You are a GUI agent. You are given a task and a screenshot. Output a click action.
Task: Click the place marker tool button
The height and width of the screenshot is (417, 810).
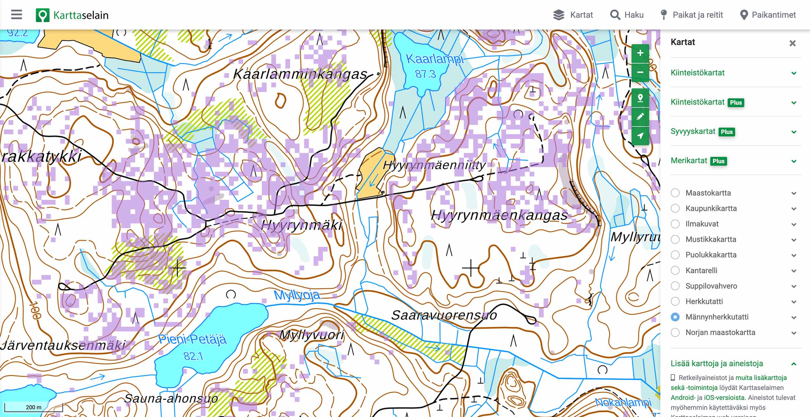pos(640,98)
